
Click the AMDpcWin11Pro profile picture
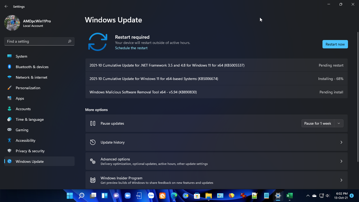point(12,23)
